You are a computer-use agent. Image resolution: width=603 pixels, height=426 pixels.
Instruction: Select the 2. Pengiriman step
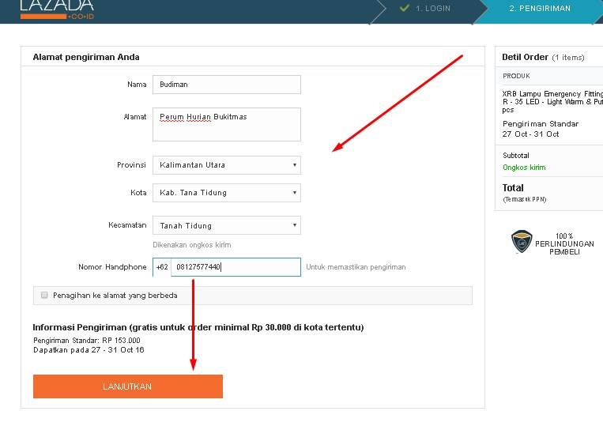pyautogui.click(x=540, y=8)
